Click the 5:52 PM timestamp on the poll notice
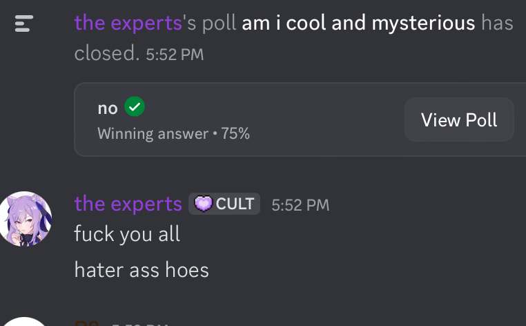Screen dimensions: 526x326 coord(175,55)
